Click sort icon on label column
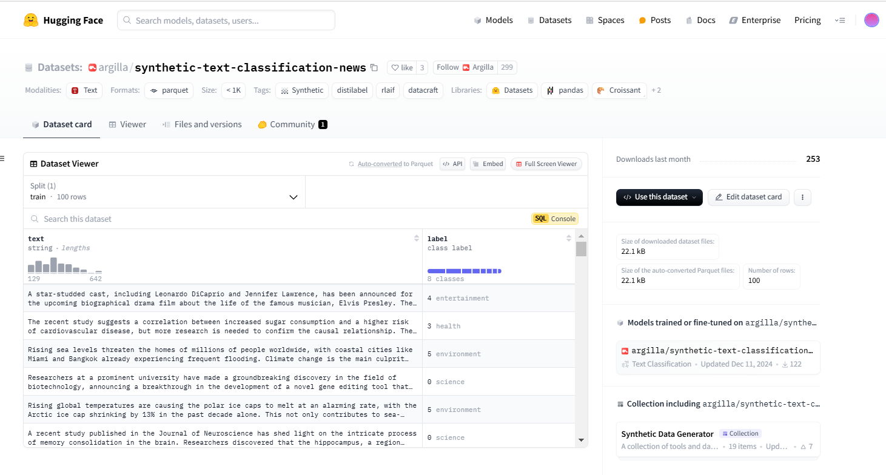886x475 pixels. click(569, 238)
